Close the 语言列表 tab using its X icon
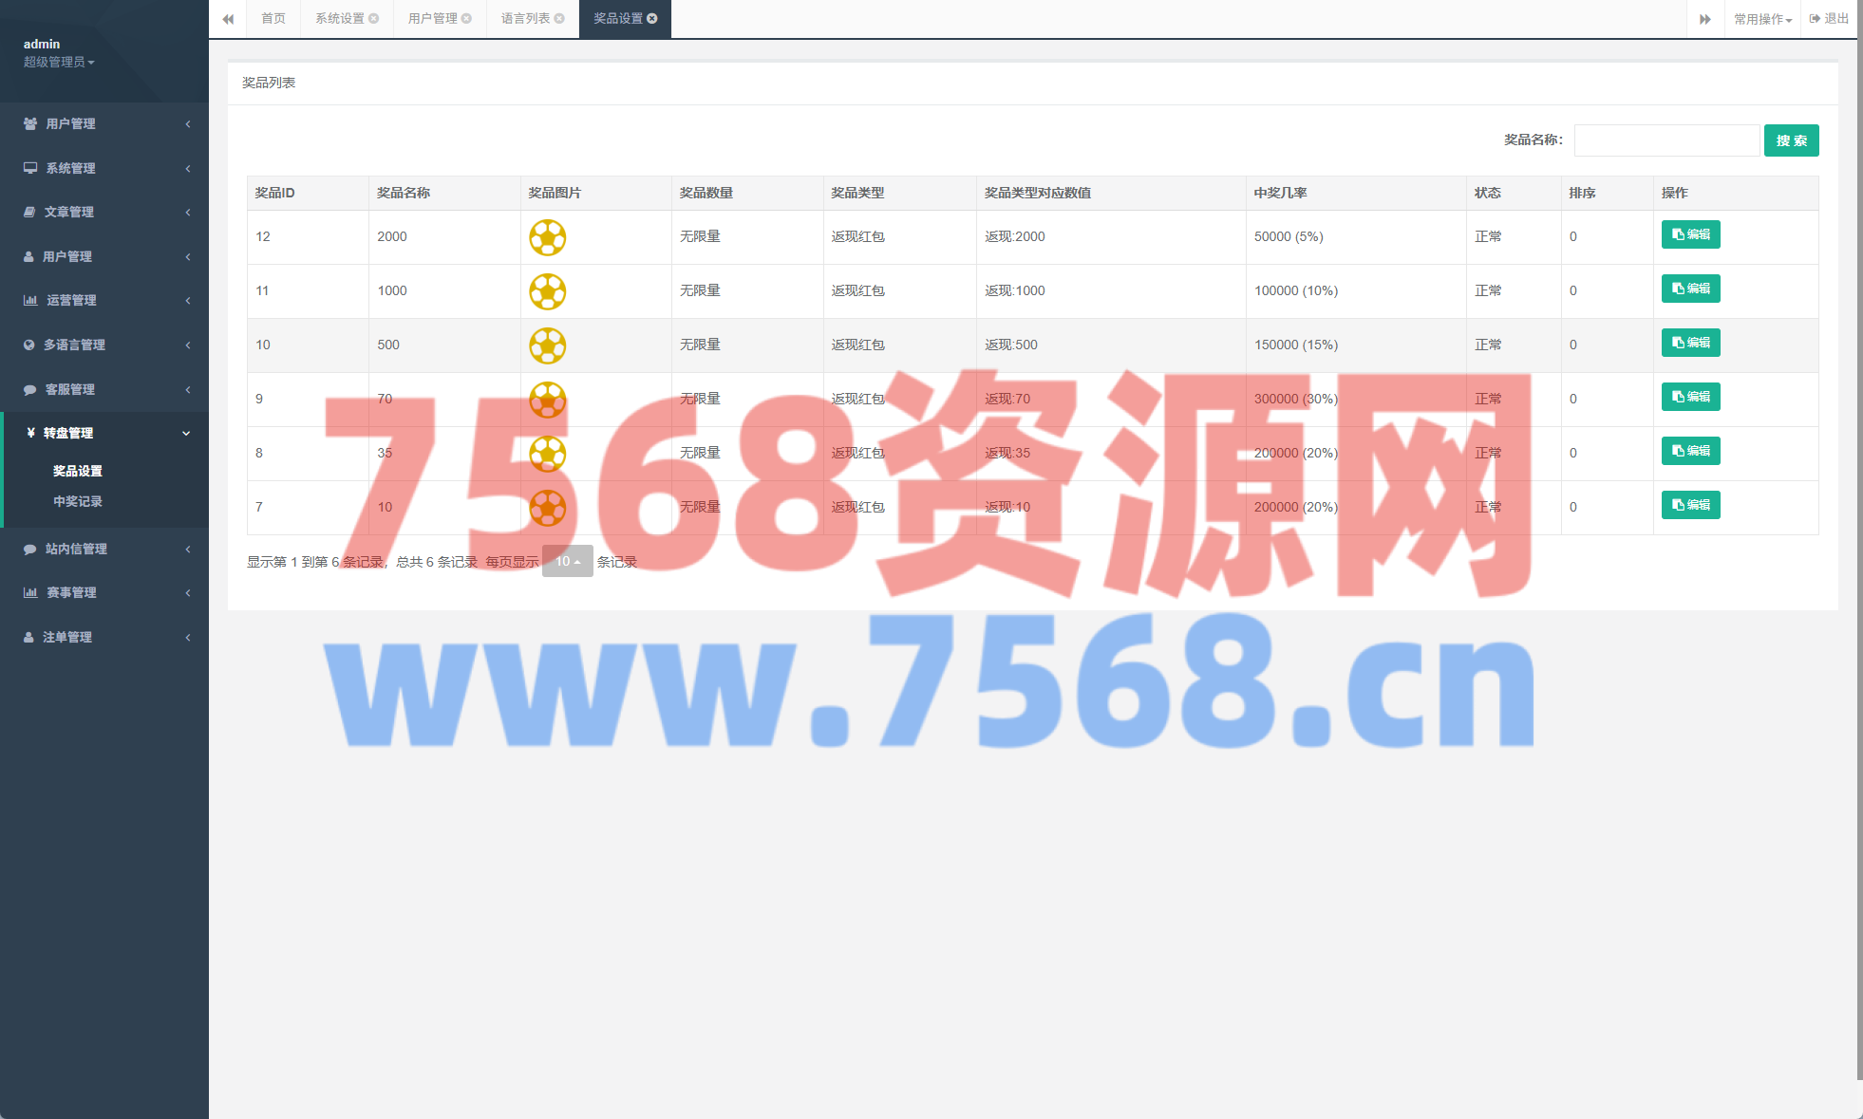Screen dimensions: 1863x1119 click(559, 19)
